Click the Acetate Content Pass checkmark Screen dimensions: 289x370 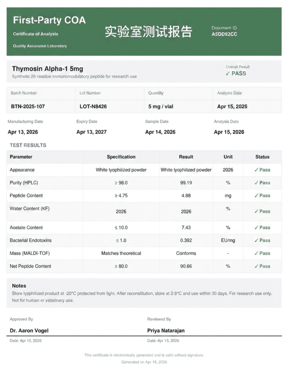[x=256, y=228]
